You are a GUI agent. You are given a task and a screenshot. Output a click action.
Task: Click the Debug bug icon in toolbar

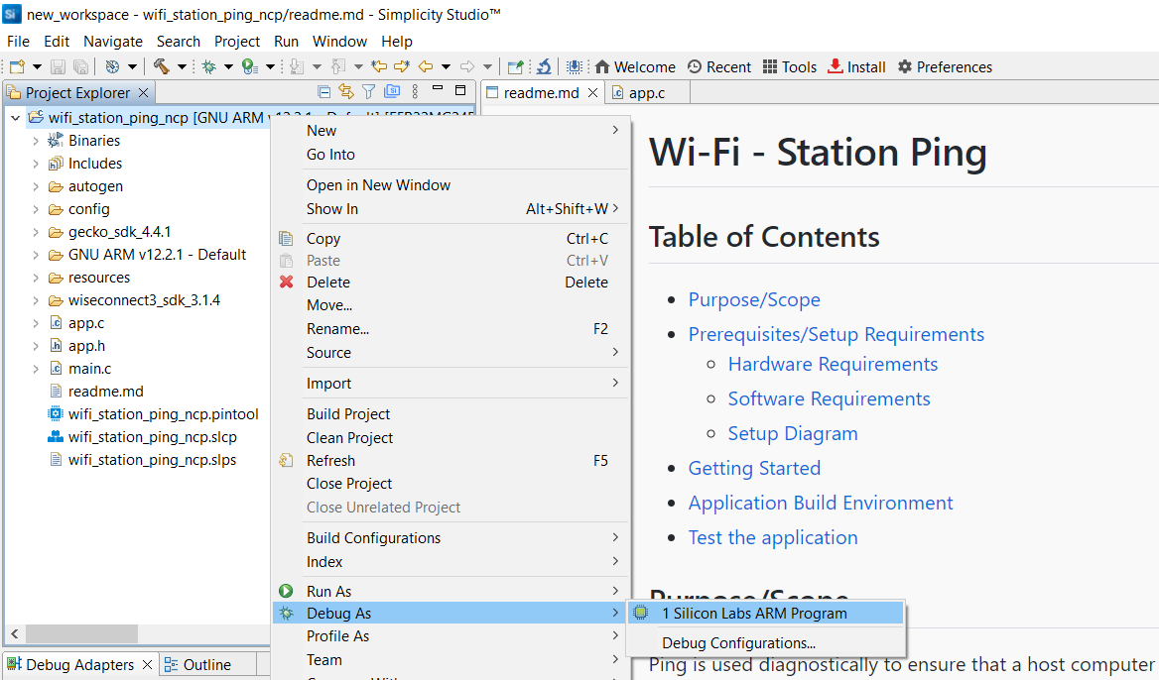tap(209, 66)
